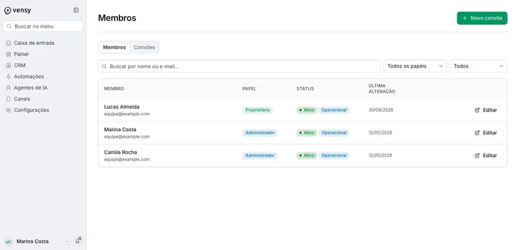Viewport: 519px width, 250px height.
Task: Open user options three-dot menu
Action: pyautogui.click(x=67, y=242)
